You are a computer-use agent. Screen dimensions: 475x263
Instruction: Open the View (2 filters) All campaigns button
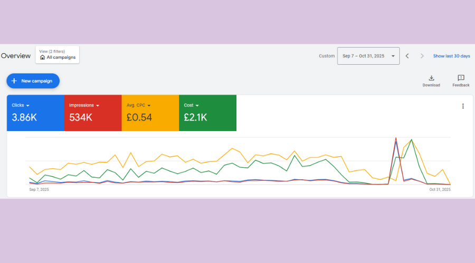pyautogui.click(x=58, y=55)
